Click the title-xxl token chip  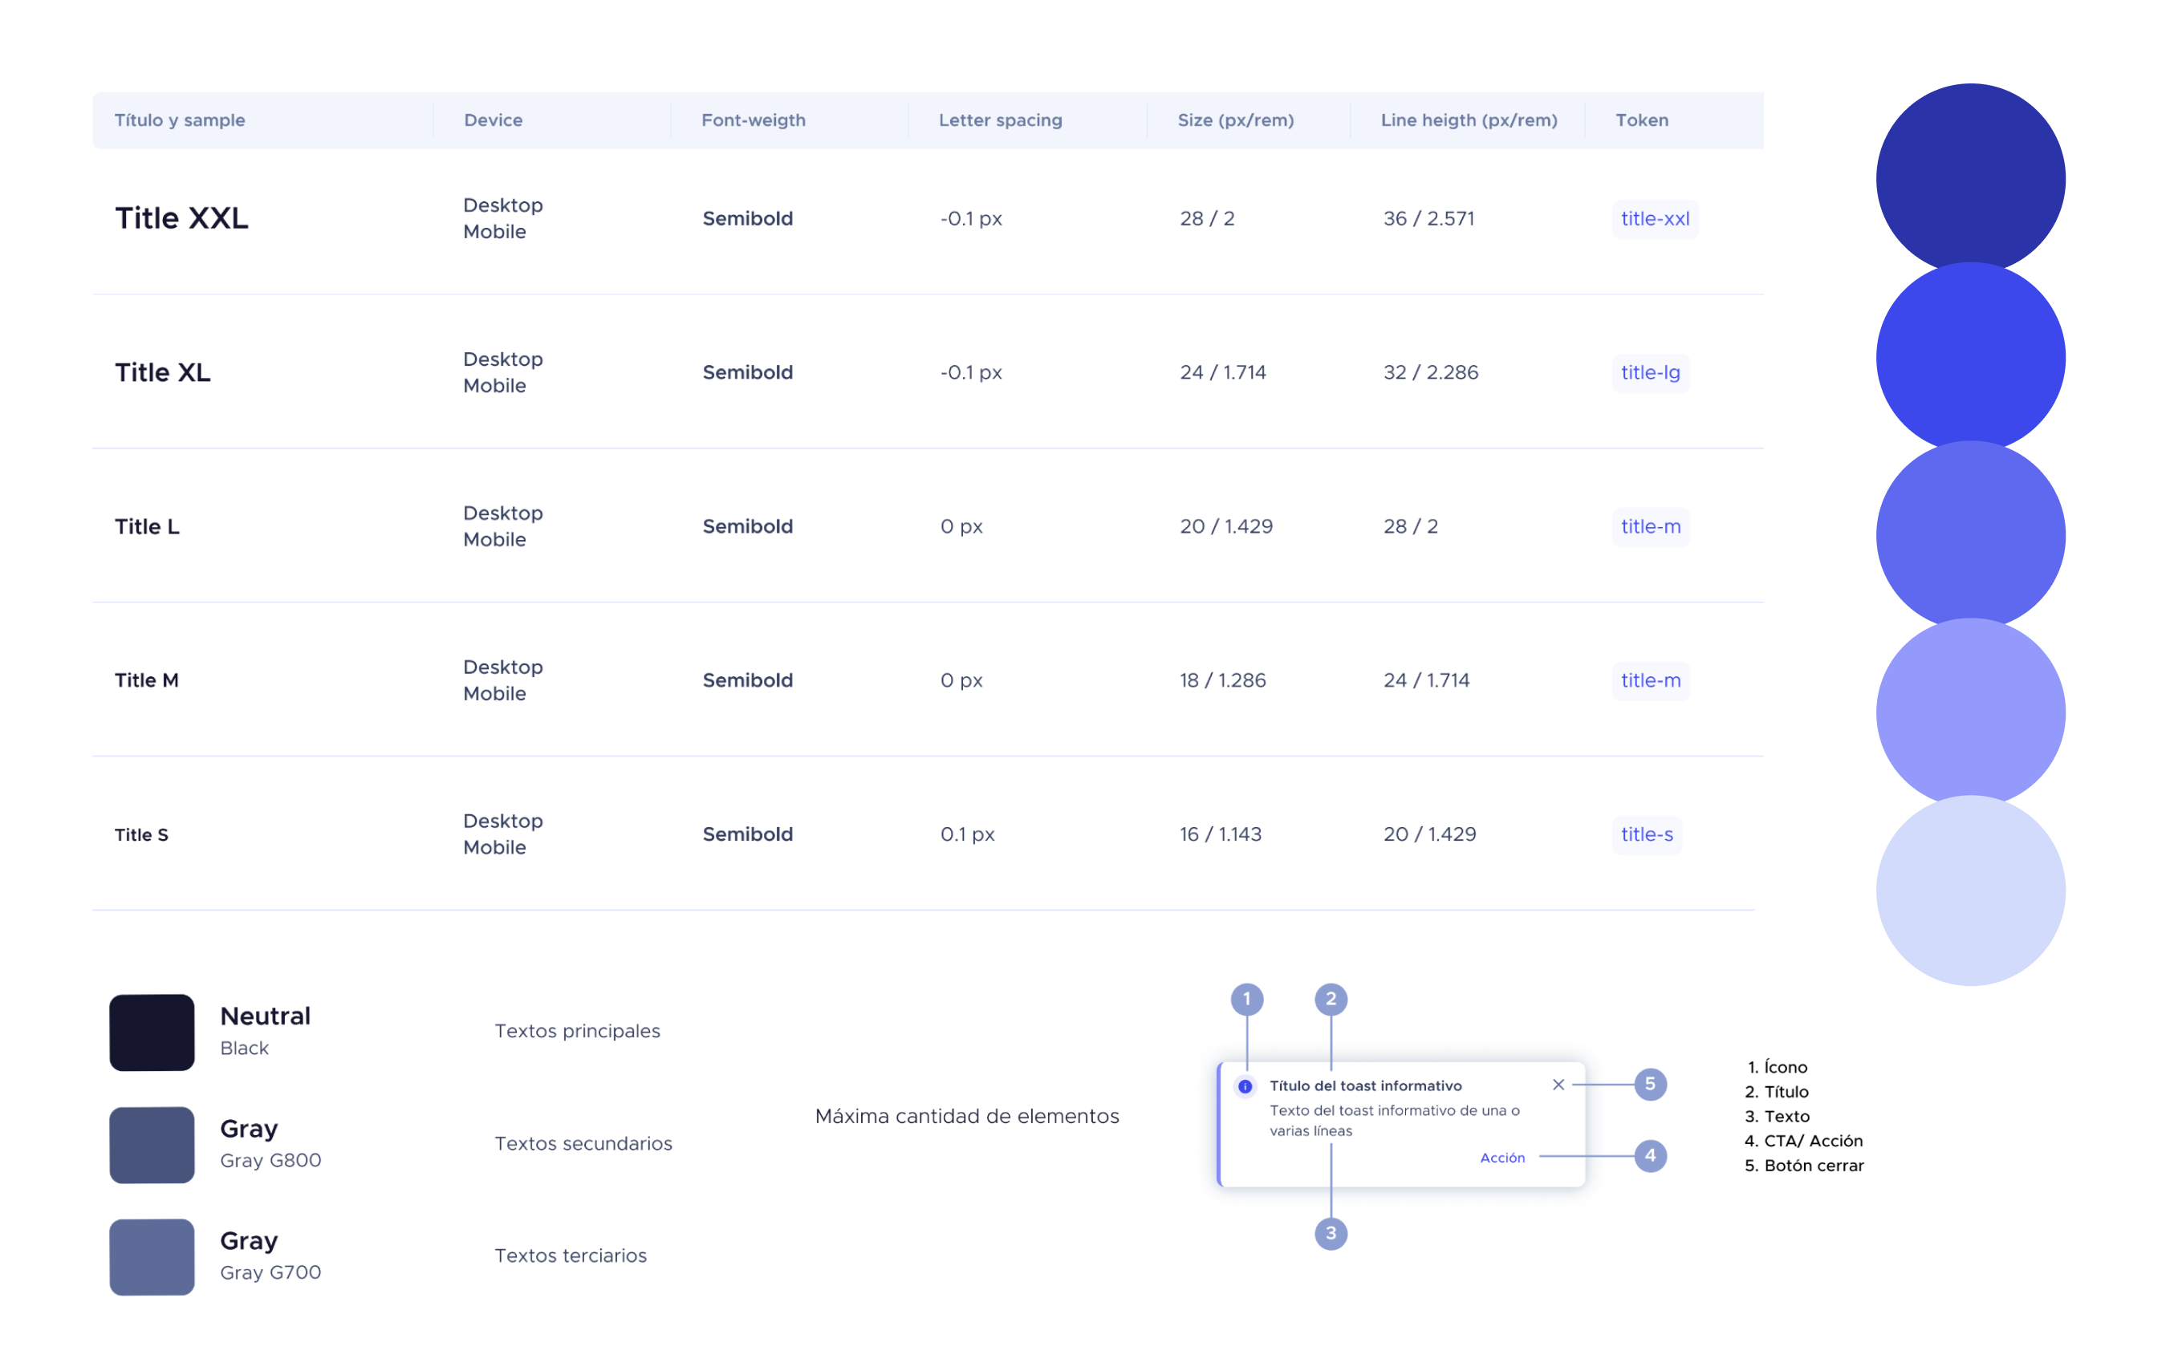tap(1655, 218)
